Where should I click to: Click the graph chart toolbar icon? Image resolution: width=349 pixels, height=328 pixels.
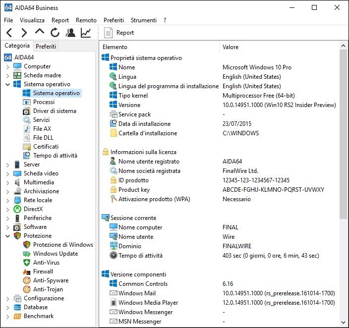[x=86, y=33]
